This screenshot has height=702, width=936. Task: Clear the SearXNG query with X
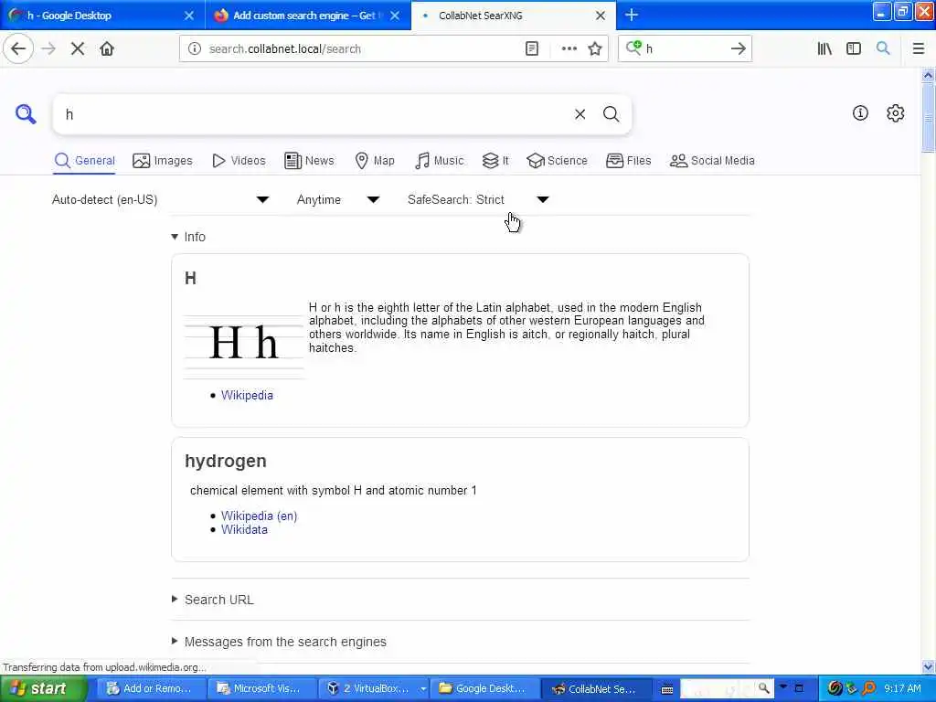click(x=580, y=114)
